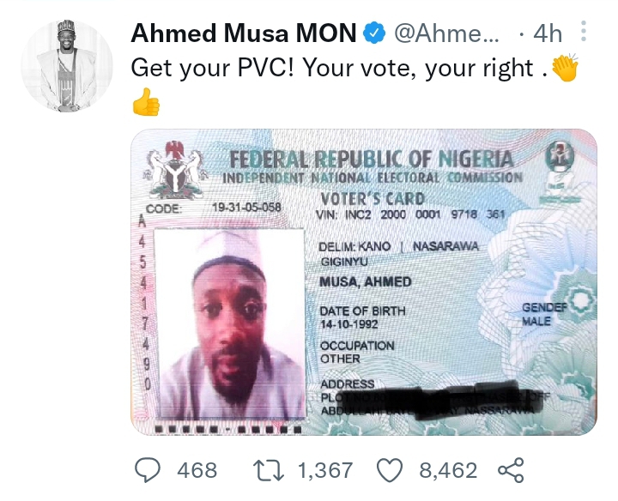Click the 468 replies count
This screenshot has height=501, width=618.
tap(197, 470)
